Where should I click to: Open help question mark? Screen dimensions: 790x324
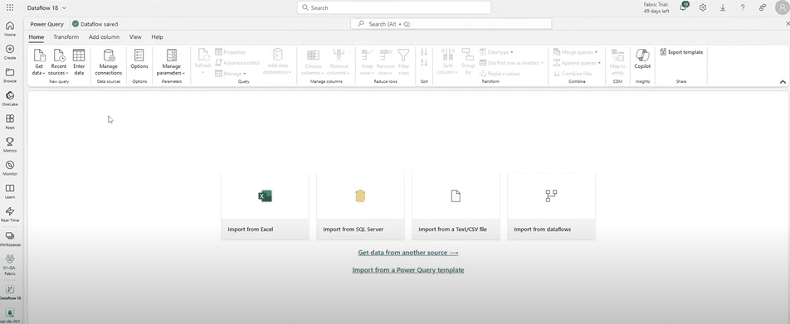click(743, 7)
